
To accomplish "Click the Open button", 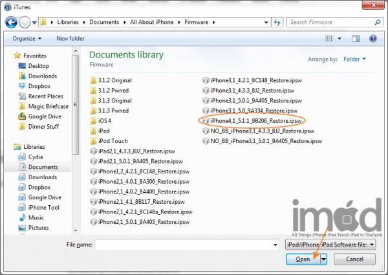I will point(303,259).
